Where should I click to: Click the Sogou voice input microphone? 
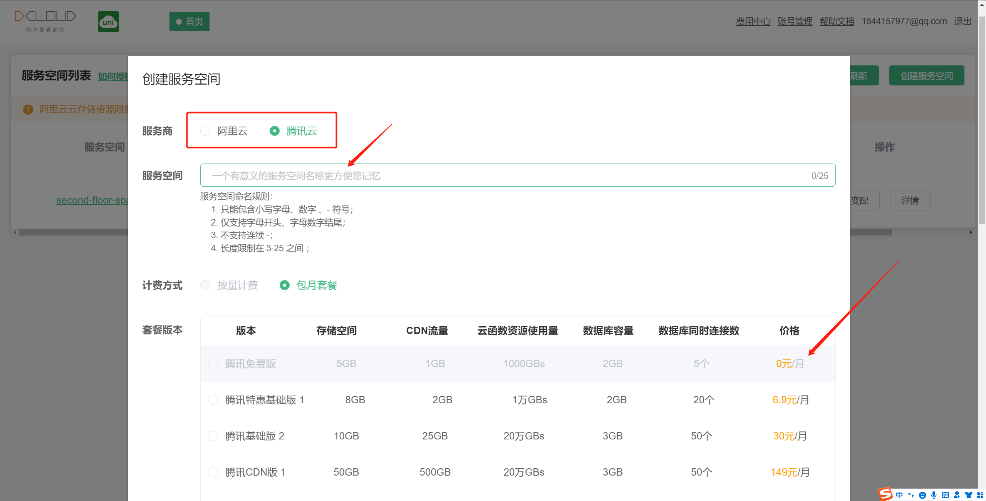(934, 495)
